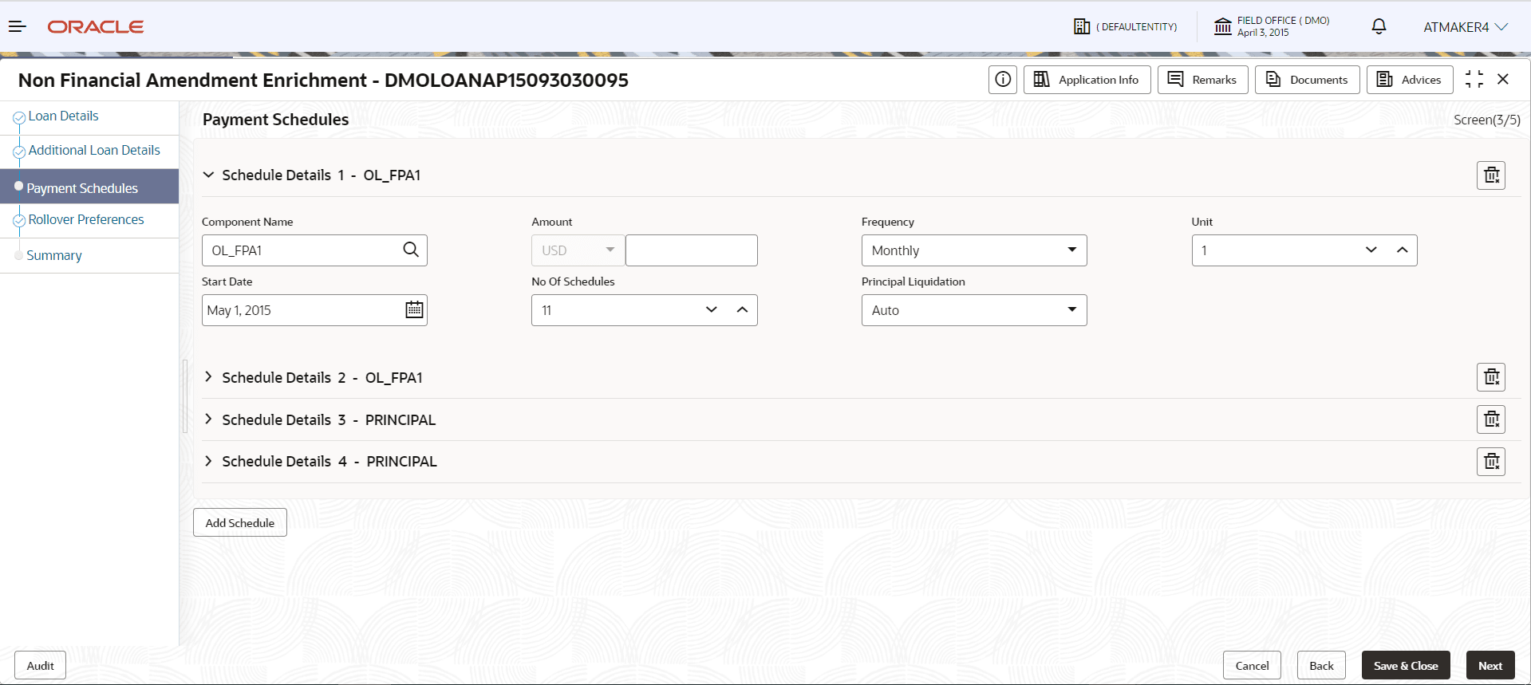
Task: Click the information circle icon
Action: (1003, 80)
